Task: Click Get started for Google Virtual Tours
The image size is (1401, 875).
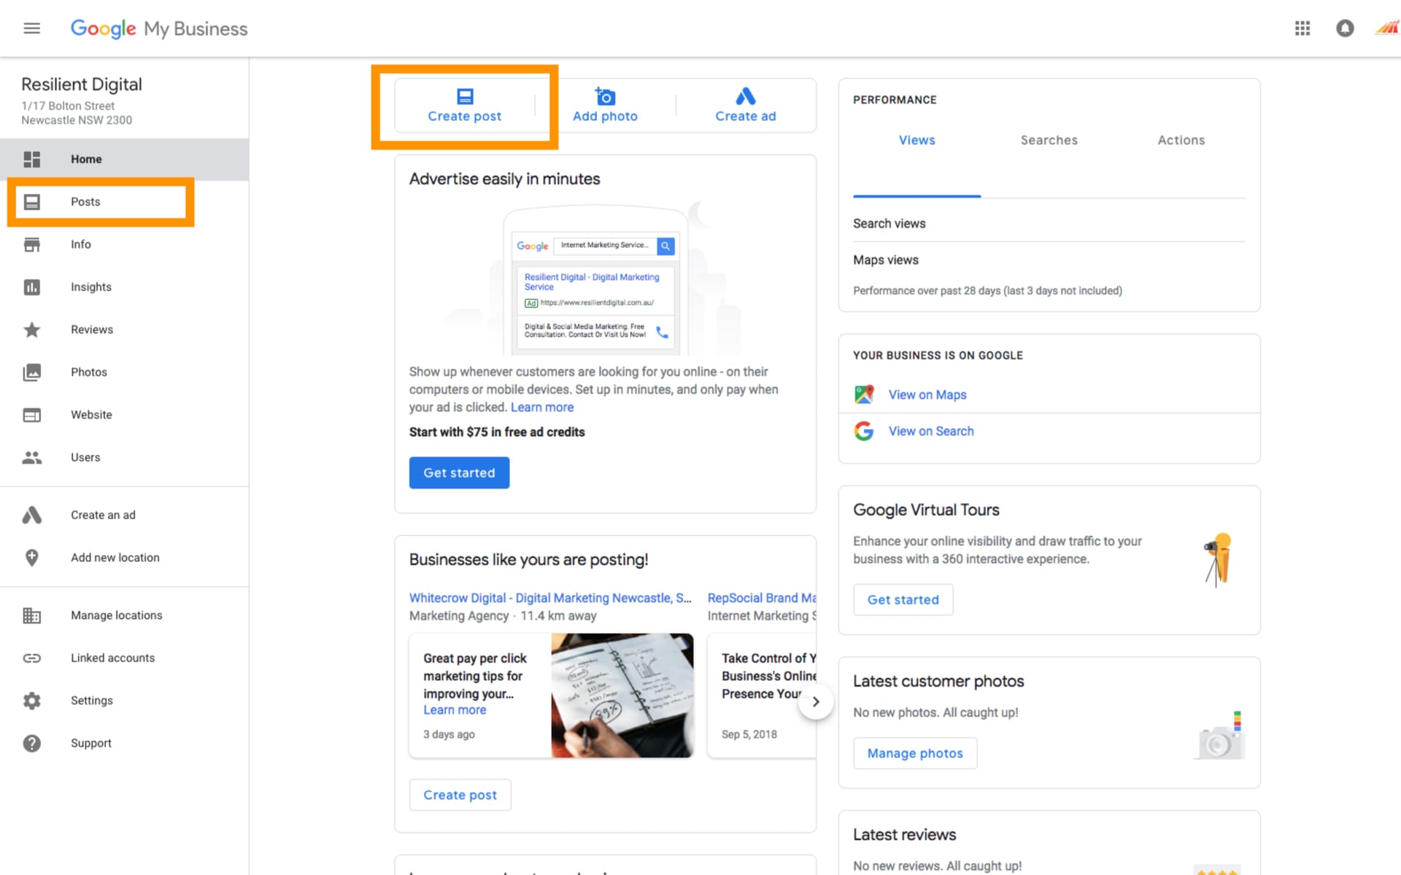Action: pos(903,599)
